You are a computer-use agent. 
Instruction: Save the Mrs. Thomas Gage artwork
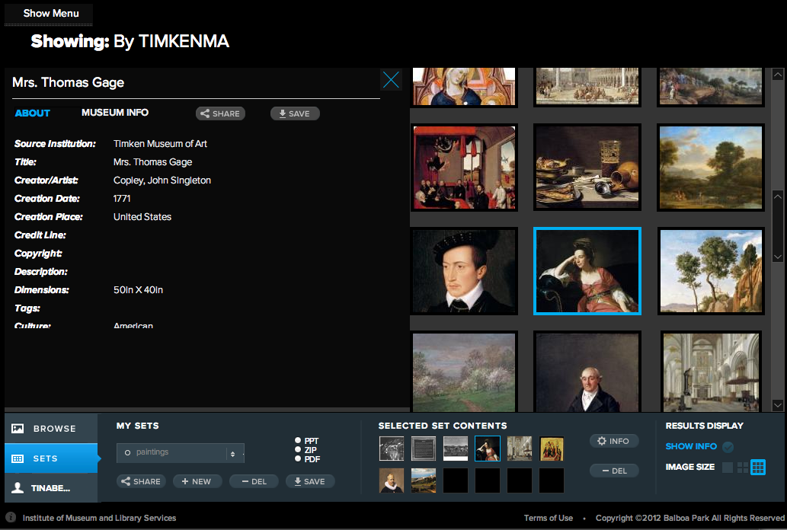[295, 113]
